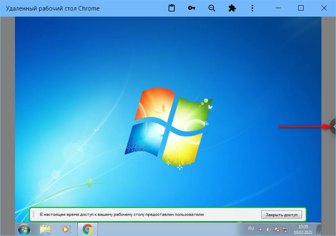336x236 pixels.
Task: Expand the side panel arrow on right edge
Action: pos(333,126)
